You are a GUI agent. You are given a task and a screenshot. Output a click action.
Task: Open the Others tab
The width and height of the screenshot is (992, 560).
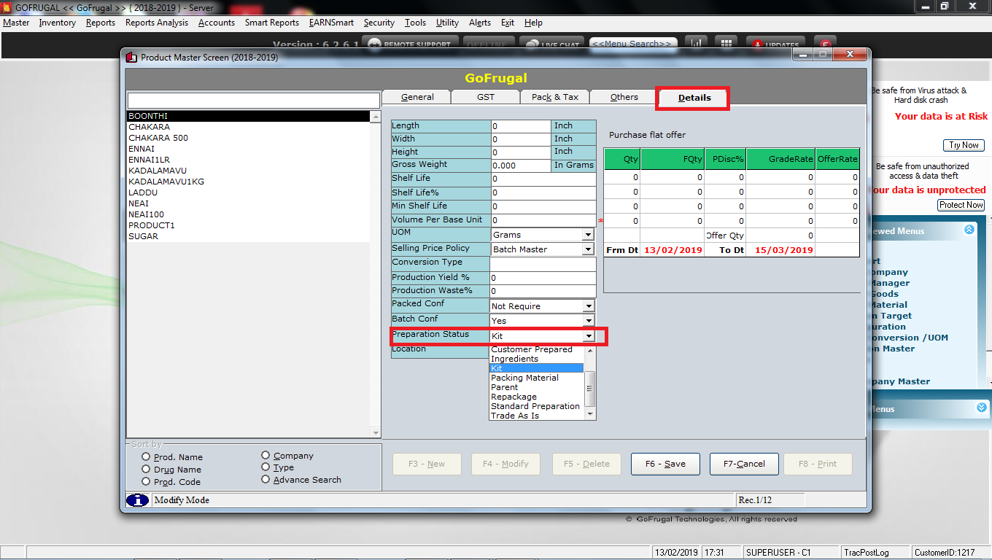[624, 97]
